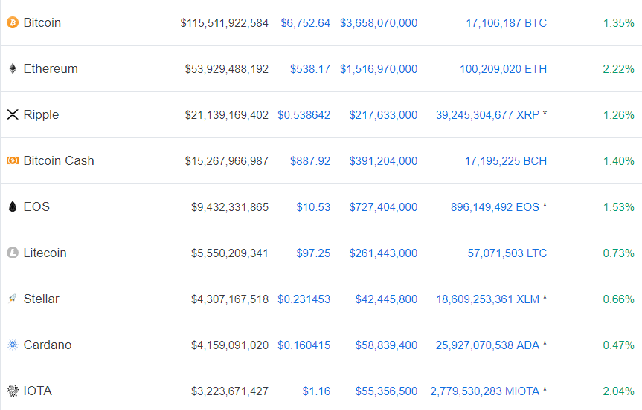The width and height of the screenshot is (642, 410).
Task: Select Ripple market cap $21,139,169,402
Action: point(227,115)
